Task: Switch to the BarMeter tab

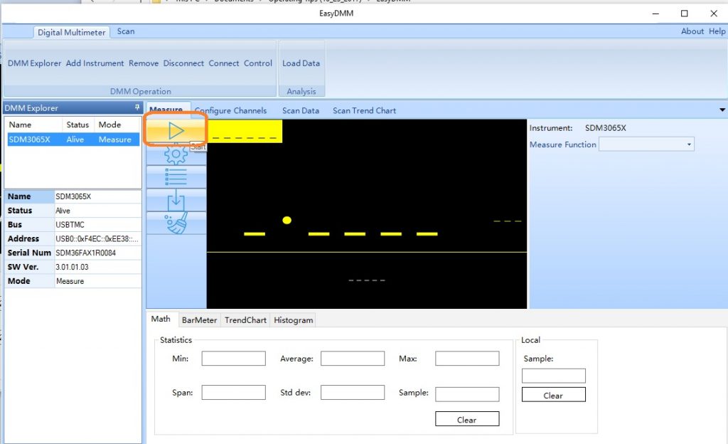Action: pos(199,320)
